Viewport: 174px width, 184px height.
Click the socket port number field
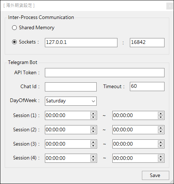coord(147,42)
